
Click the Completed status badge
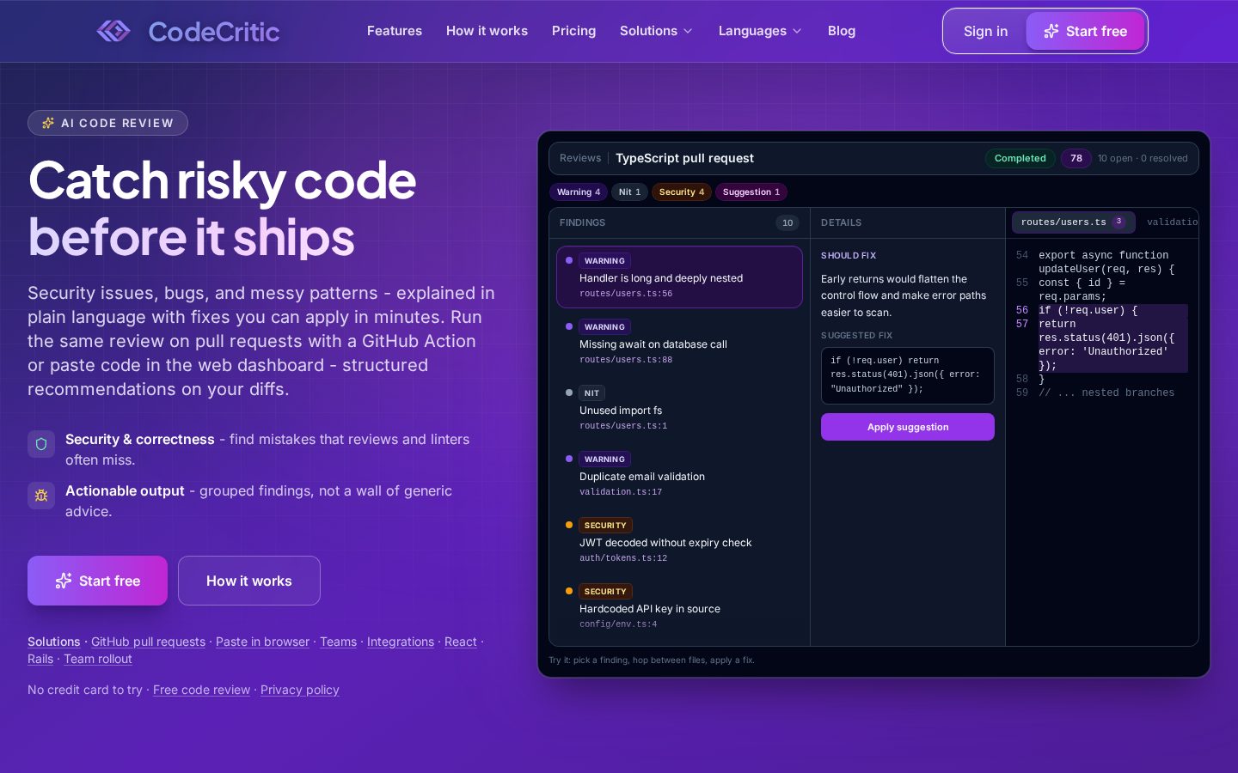tap(1020, 158)
